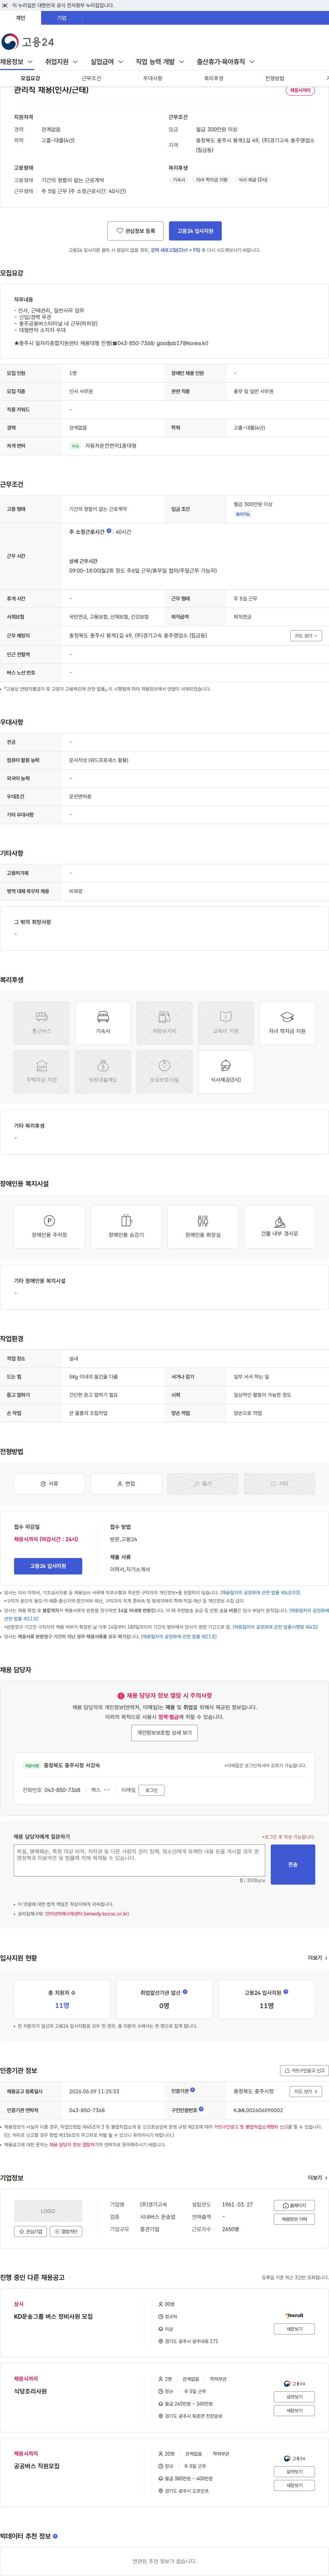
Task: Jump to the 복리후생 section tab
Action: point(213,78)
